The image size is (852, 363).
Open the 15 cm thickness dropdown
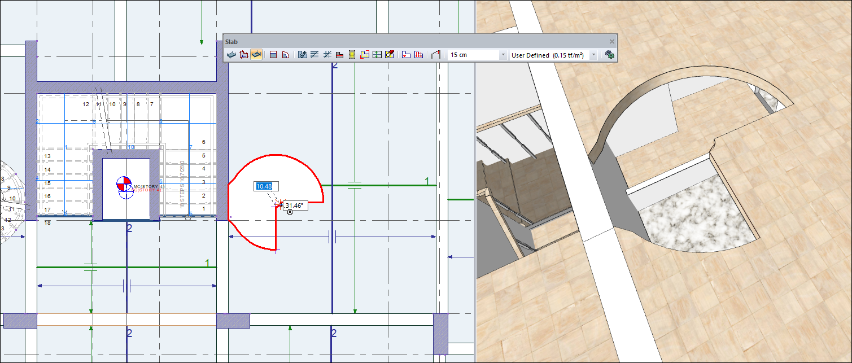click(504, 55)
